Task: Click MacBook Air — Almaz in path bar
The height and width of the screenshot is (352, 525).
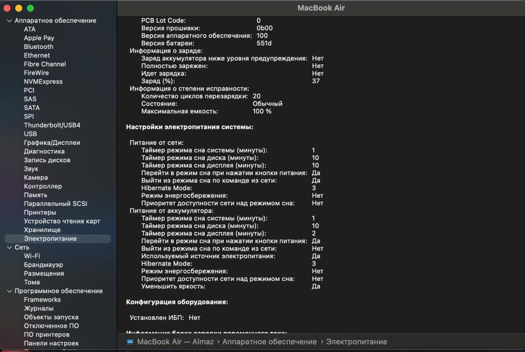Action: coord(175,342)
